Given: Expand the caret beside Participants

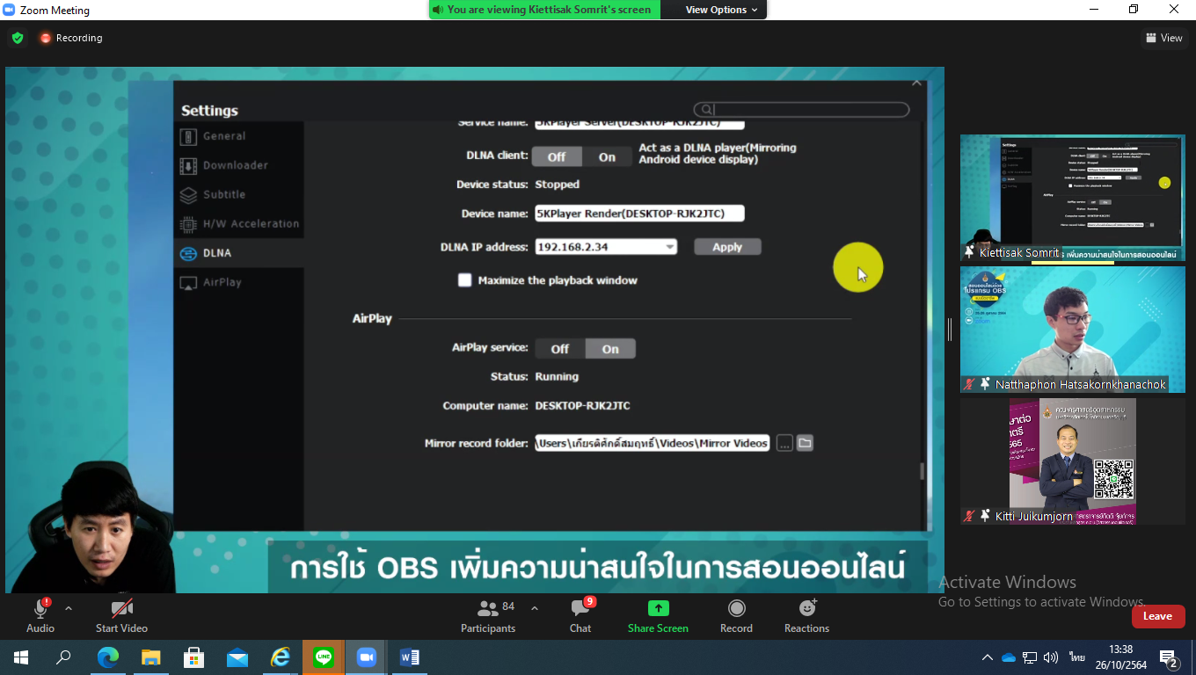Looking at the screenshot, I should click(535, 607).
